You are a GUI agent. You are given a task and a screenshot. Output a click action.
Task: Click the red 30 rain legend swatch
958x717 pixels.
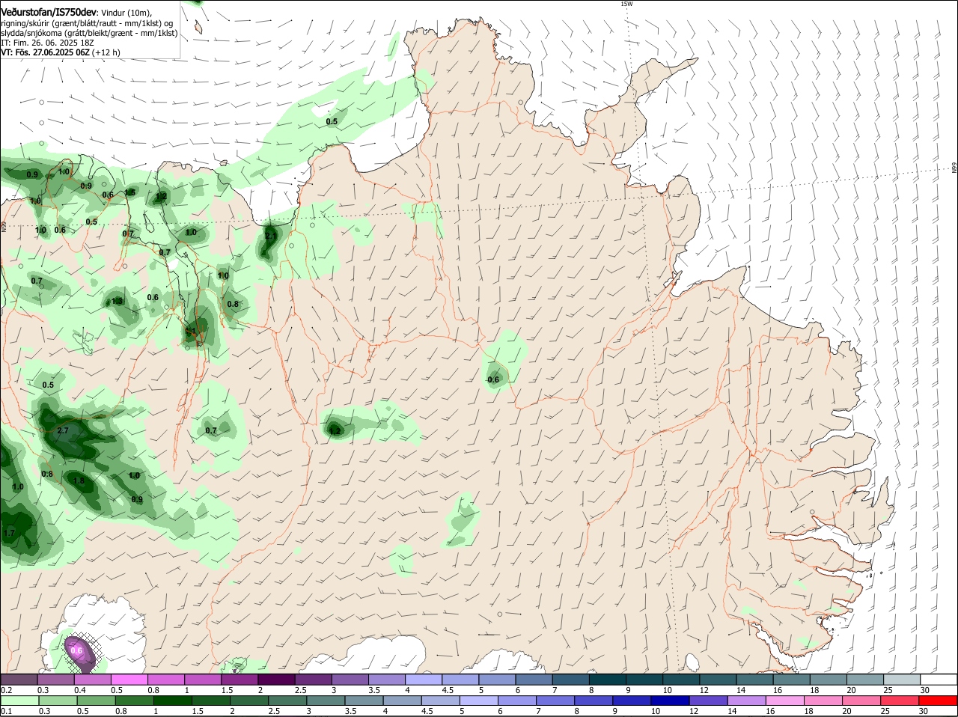tap(939, 700)
